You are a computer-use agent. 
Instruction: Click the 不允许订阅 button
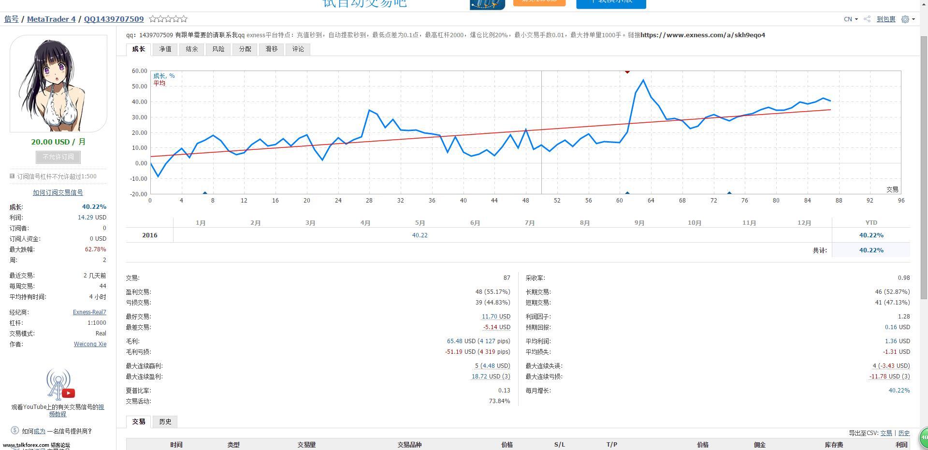click(58, 157)
